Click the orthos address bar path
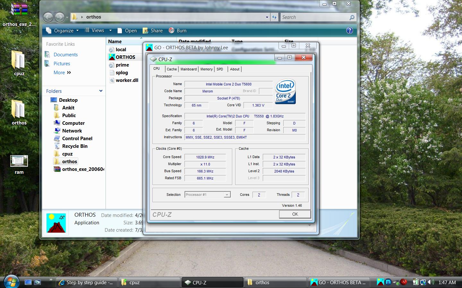462x288 pixels. click(93, 17)
